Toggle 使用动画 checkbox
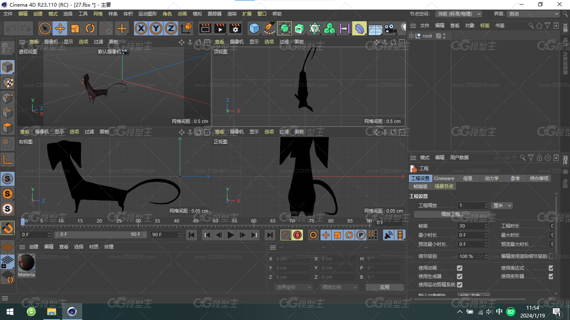 pyautogui.click(x=459, y=268)
